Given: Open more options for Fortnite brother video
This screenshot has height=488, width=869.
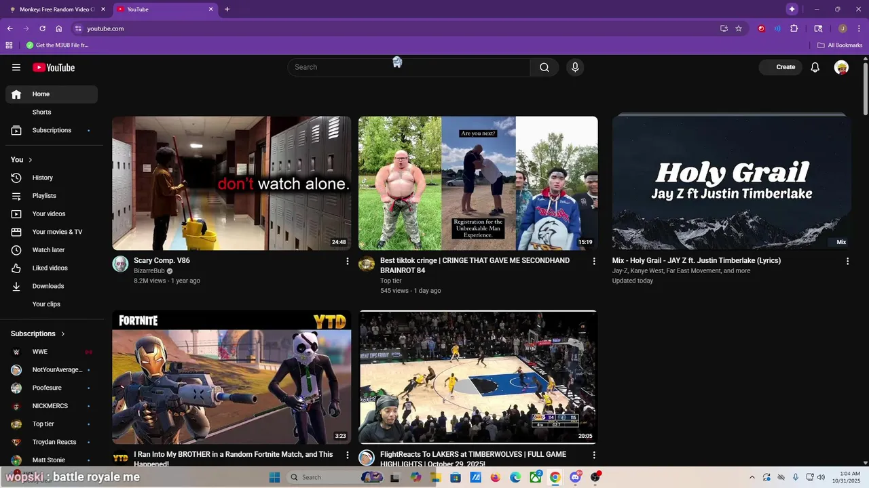Looking at the screenshot, I should point(348,455).
